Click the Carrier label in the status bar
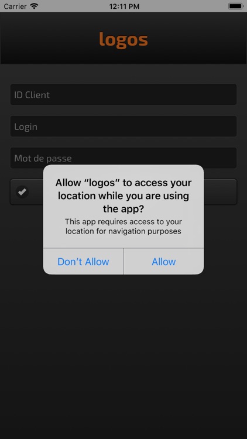247x439 pixels. (x=15, y=6)
